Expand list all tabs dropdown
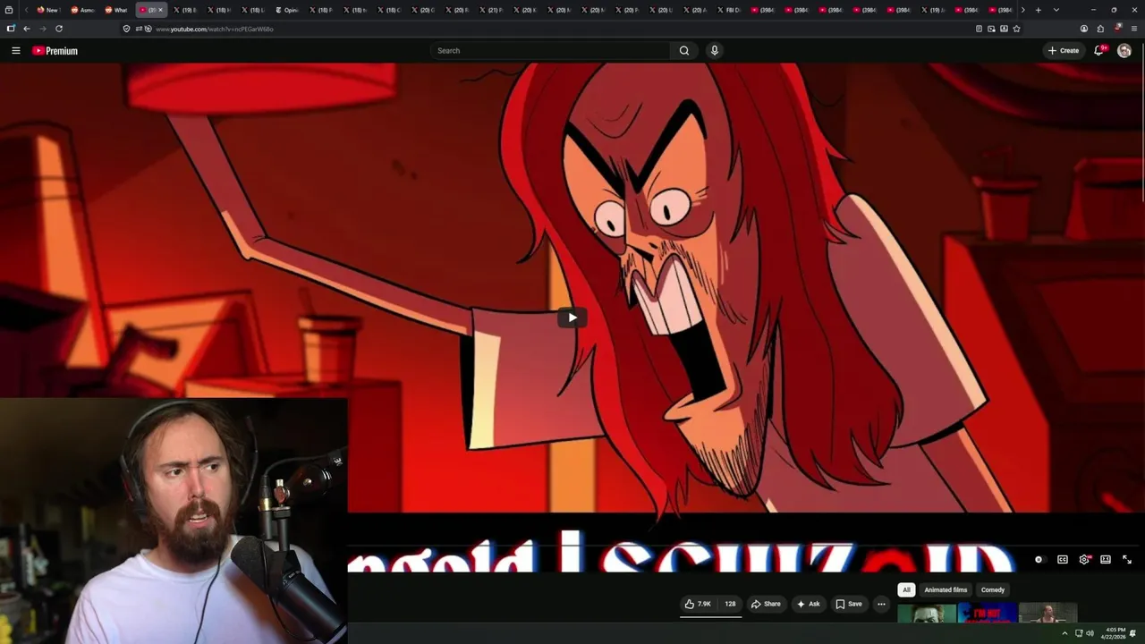Screen dimensions: 1145x644 click(1056, 10)
